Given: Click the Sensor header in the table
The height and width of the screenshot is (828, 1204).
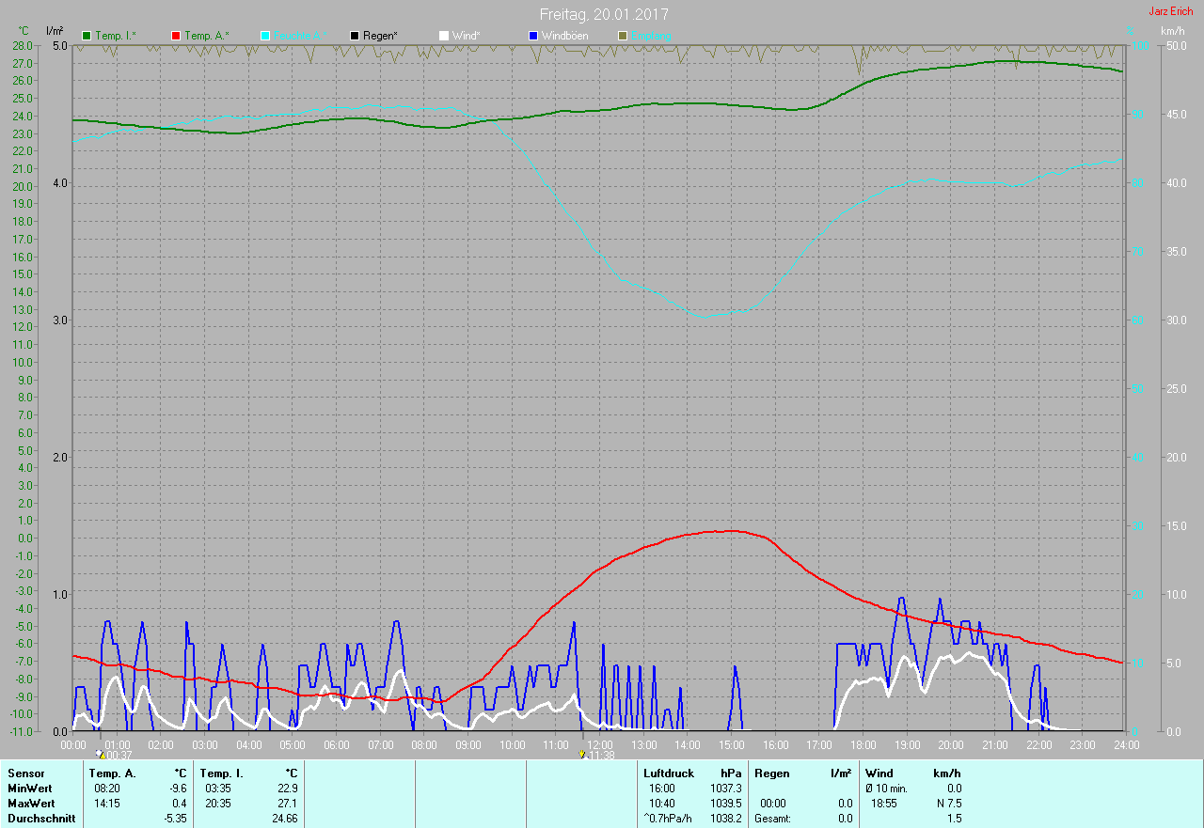Looking at the screenshot, I should point(25,773).
